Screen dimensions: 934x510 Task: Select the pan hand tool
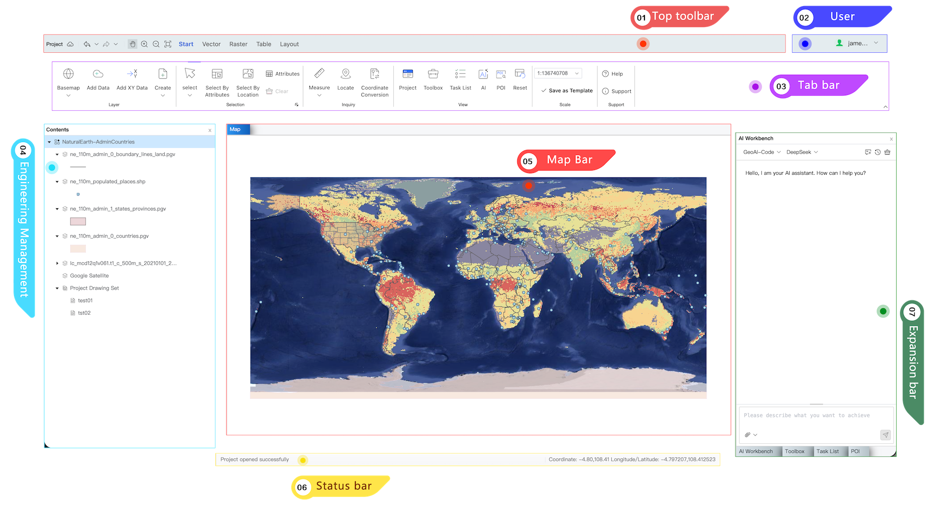[133, 44]
